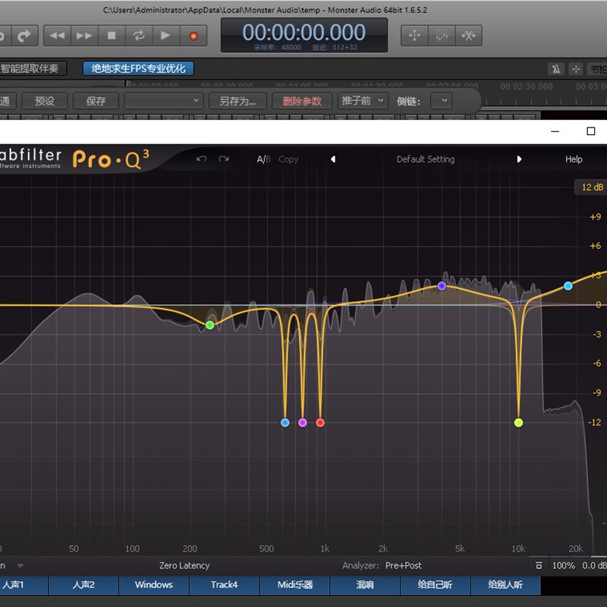Click the 绝地求生FPS专业优化 button
The width and height of the screenshot is (607, 607).
tap(138, 68)
